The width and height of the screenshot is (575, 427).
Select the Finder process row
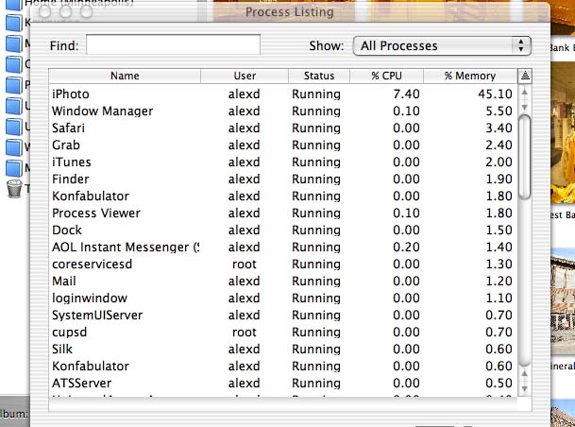(282, 179)
